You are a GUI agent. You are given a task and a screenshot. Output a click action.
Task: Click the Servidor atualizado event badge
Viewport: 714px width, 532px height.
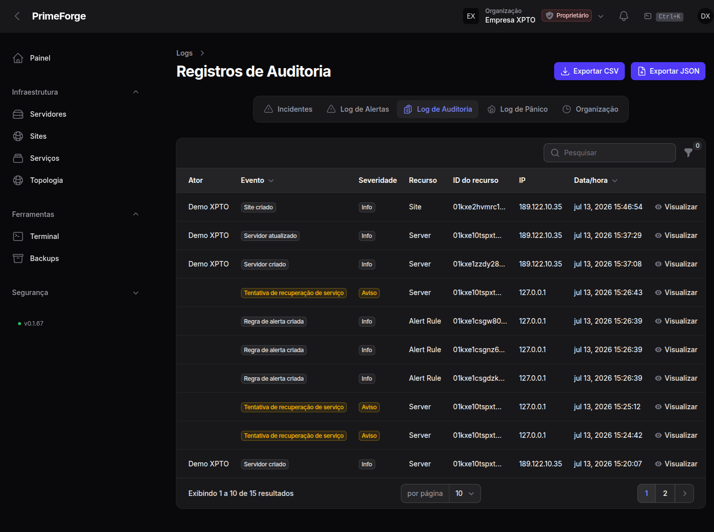pyautogui.click(x=270, y=236)
